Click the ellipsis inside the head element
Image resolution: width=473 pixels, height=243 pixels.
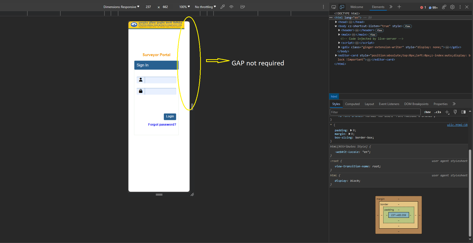[x=350, y=22]
